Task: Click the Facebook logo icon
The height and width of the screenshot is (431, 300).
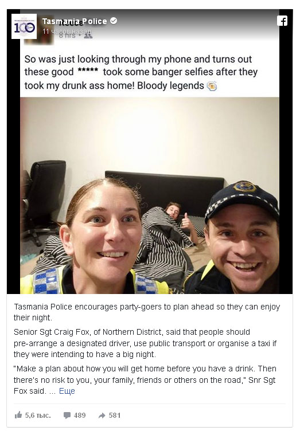Action: click(x=282, y=21)
